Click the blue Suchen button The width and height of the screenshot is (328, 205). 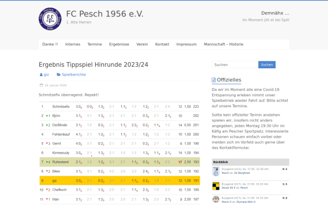pyautogui.click(x=267, y=65)
